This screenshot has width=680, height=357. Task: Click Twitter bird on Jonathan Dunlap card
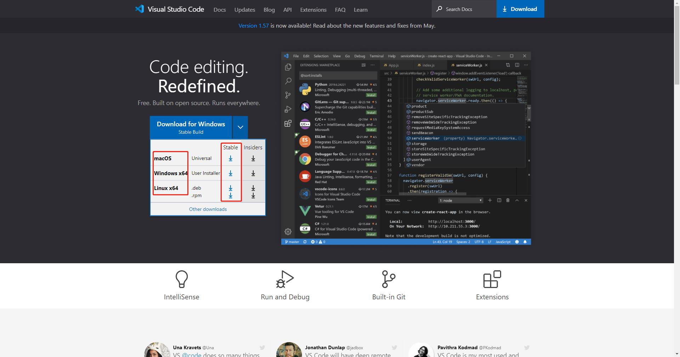tap(395, 347)
